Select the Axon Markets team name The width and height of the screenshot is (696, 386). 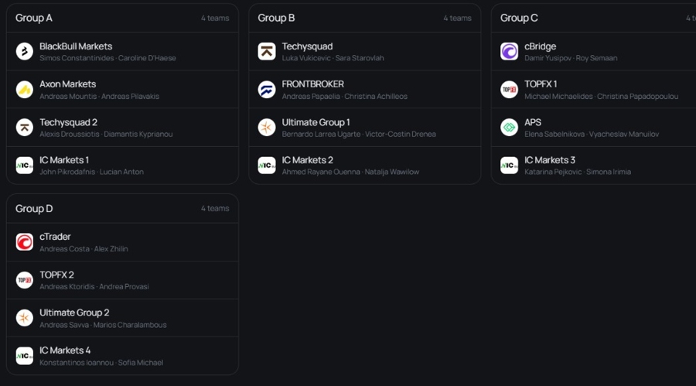click(x=67, y=84)
